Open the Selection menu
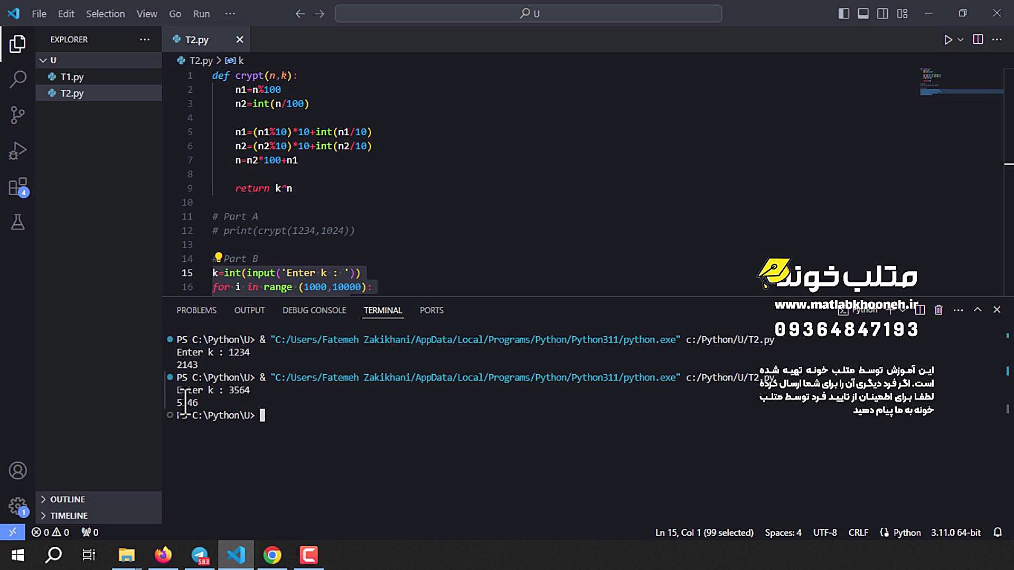 pos(106,14)
